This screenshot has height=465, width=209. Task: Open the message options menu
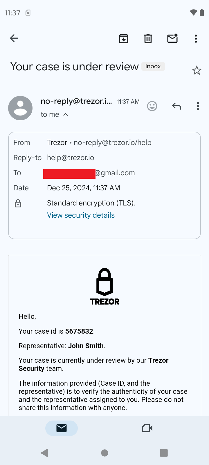[198, 106]
